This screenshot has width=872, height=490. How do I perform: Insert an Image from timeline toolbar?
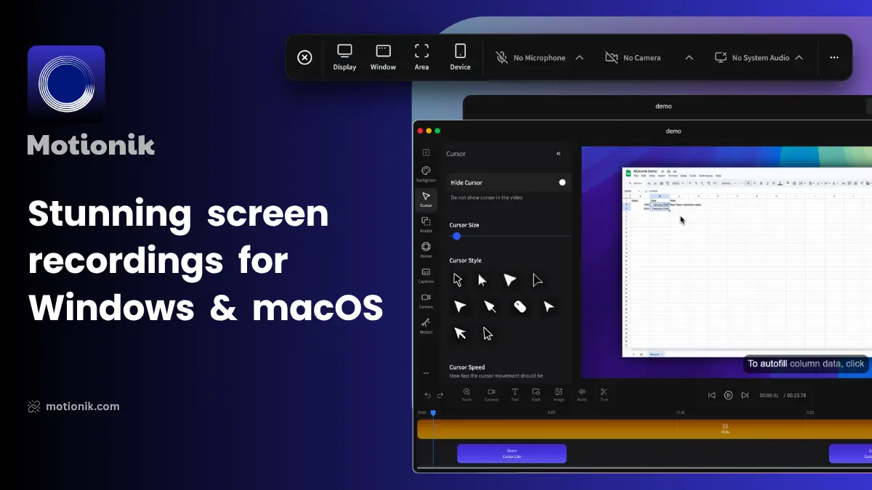559,394
